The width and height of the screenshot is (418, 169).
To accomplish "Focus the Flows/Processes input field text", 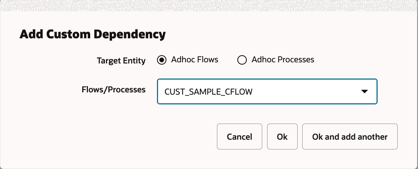I will [208, 91].
